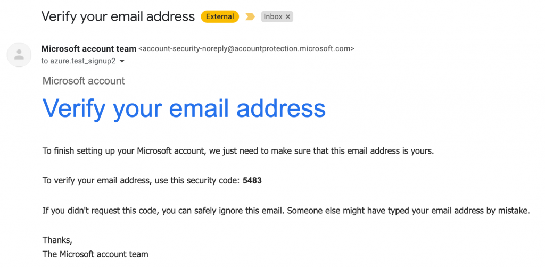The image size is (545, 268).
Task: Click the recipient text 'to azure.test_signup2'
Action: (79, 62)
